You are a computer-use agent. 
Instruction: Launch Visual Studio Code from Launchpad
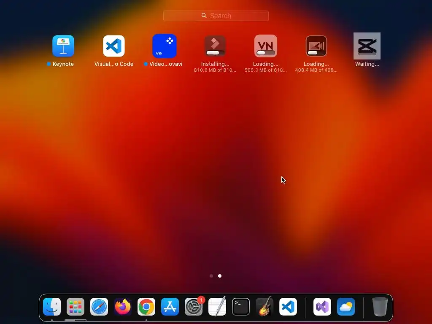click(114, 46)
